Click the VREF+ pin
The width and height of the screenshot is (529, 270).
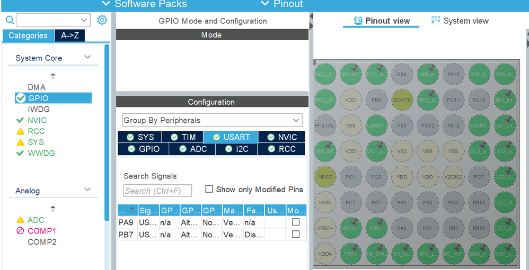point(325,228)
